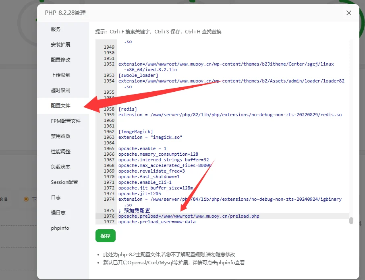The width and height of the screenshot is (365, 280).
Task: Close the PHP-8.2.28管理 dialog
Action: coord(348,13)
